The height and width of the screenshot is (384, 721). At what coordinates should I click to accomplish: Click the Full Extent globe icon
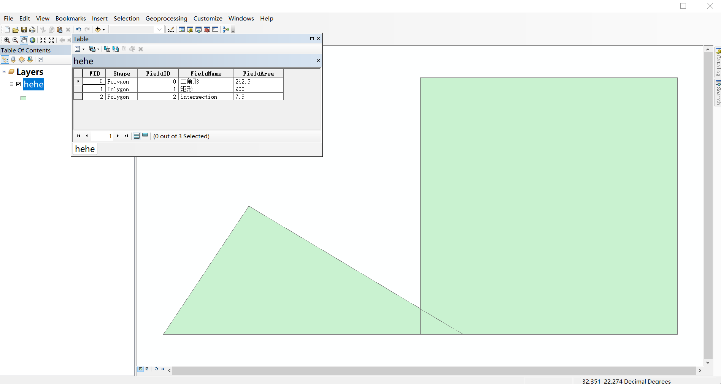pyautogui.click(x=33, y=40)
